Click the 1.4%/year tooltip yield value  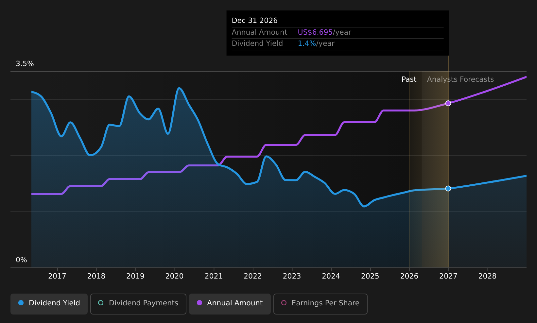tap(316, 43)
